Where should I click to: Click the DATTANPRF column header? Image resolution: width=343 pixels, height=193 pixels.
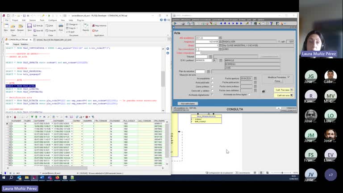click(43, 121)
